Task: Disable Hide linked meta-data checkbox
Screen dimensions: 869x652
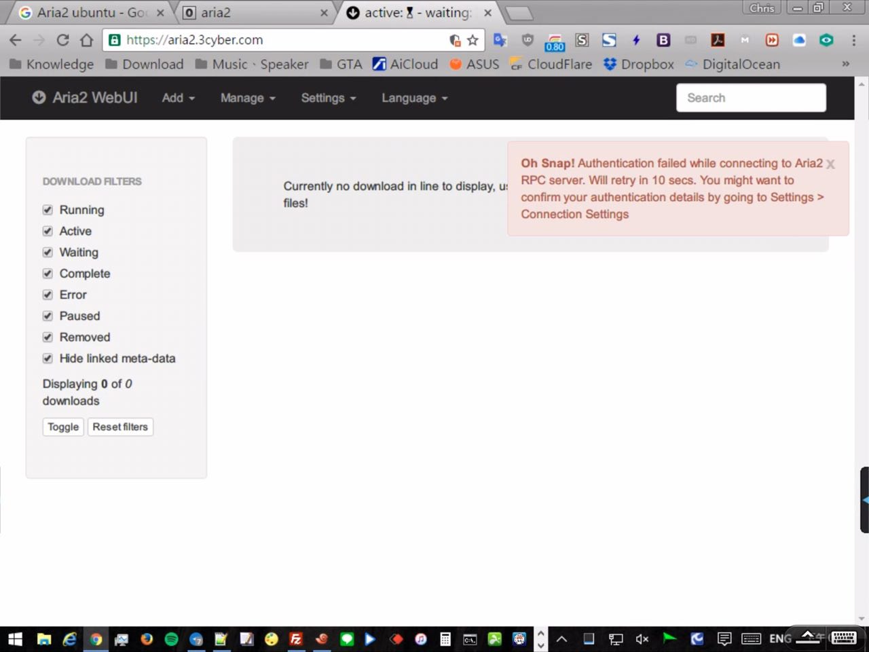Action: tap(48, 359)
